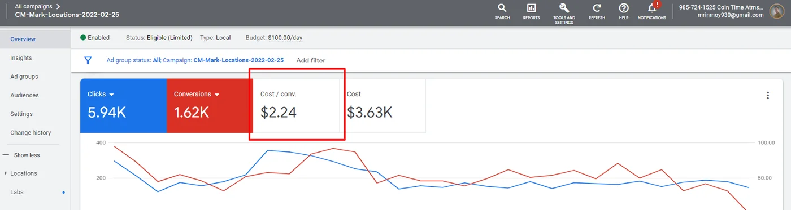Click the Status: Eligible (Limited) text
The image size is (791, 210).
point(159,38)
